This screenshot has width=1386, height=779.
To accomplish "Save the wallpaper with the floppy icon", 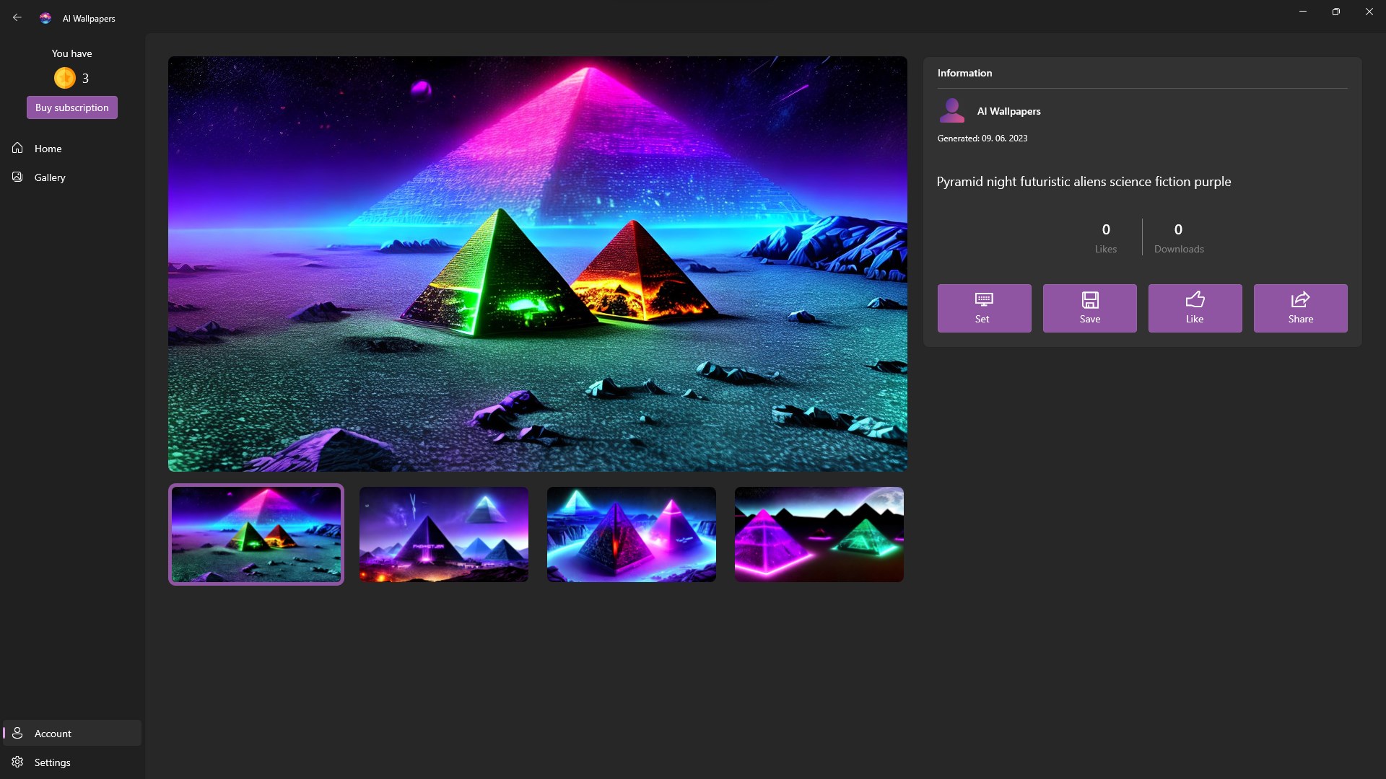I will 1089,299.
